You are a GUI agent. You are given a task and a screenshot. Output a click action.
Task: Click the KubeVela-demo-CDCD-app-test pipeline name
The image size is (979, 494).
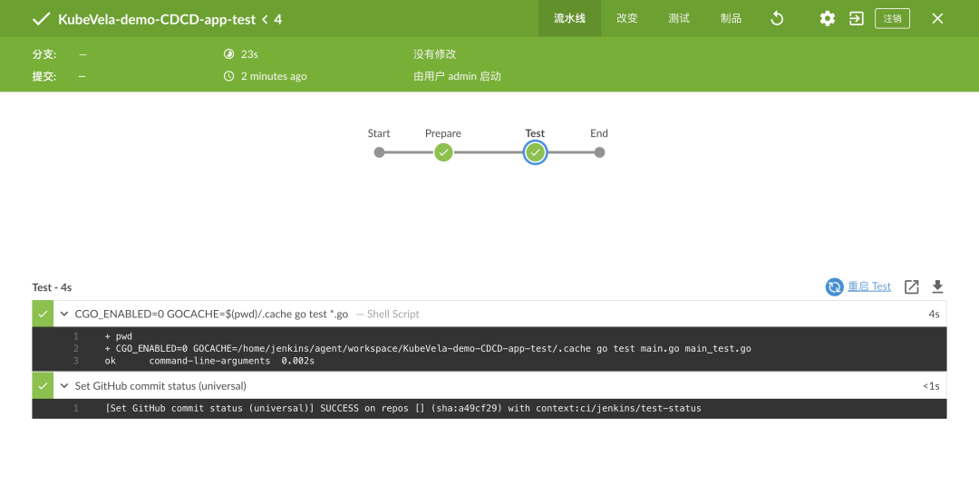click(x=157, y=19)
